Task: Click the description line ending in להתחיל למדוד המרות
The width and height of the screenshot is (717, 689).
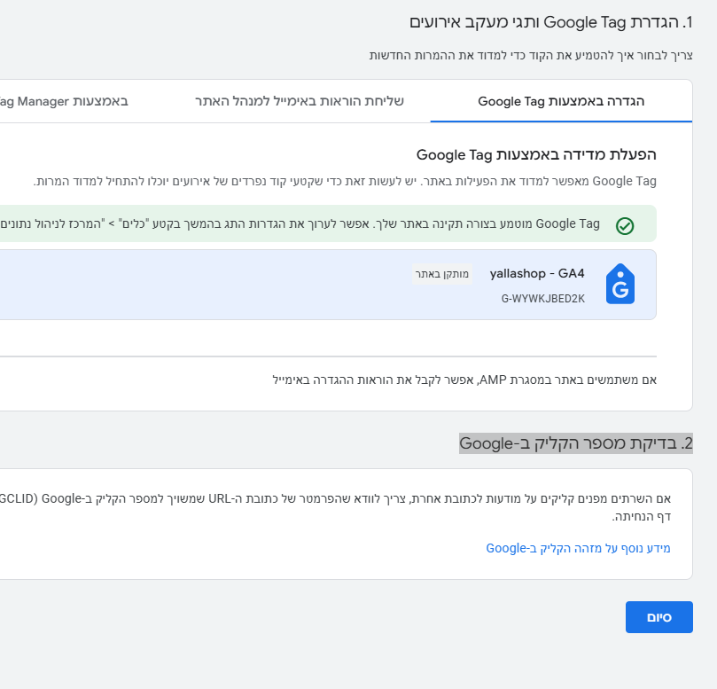Action: 345,181
